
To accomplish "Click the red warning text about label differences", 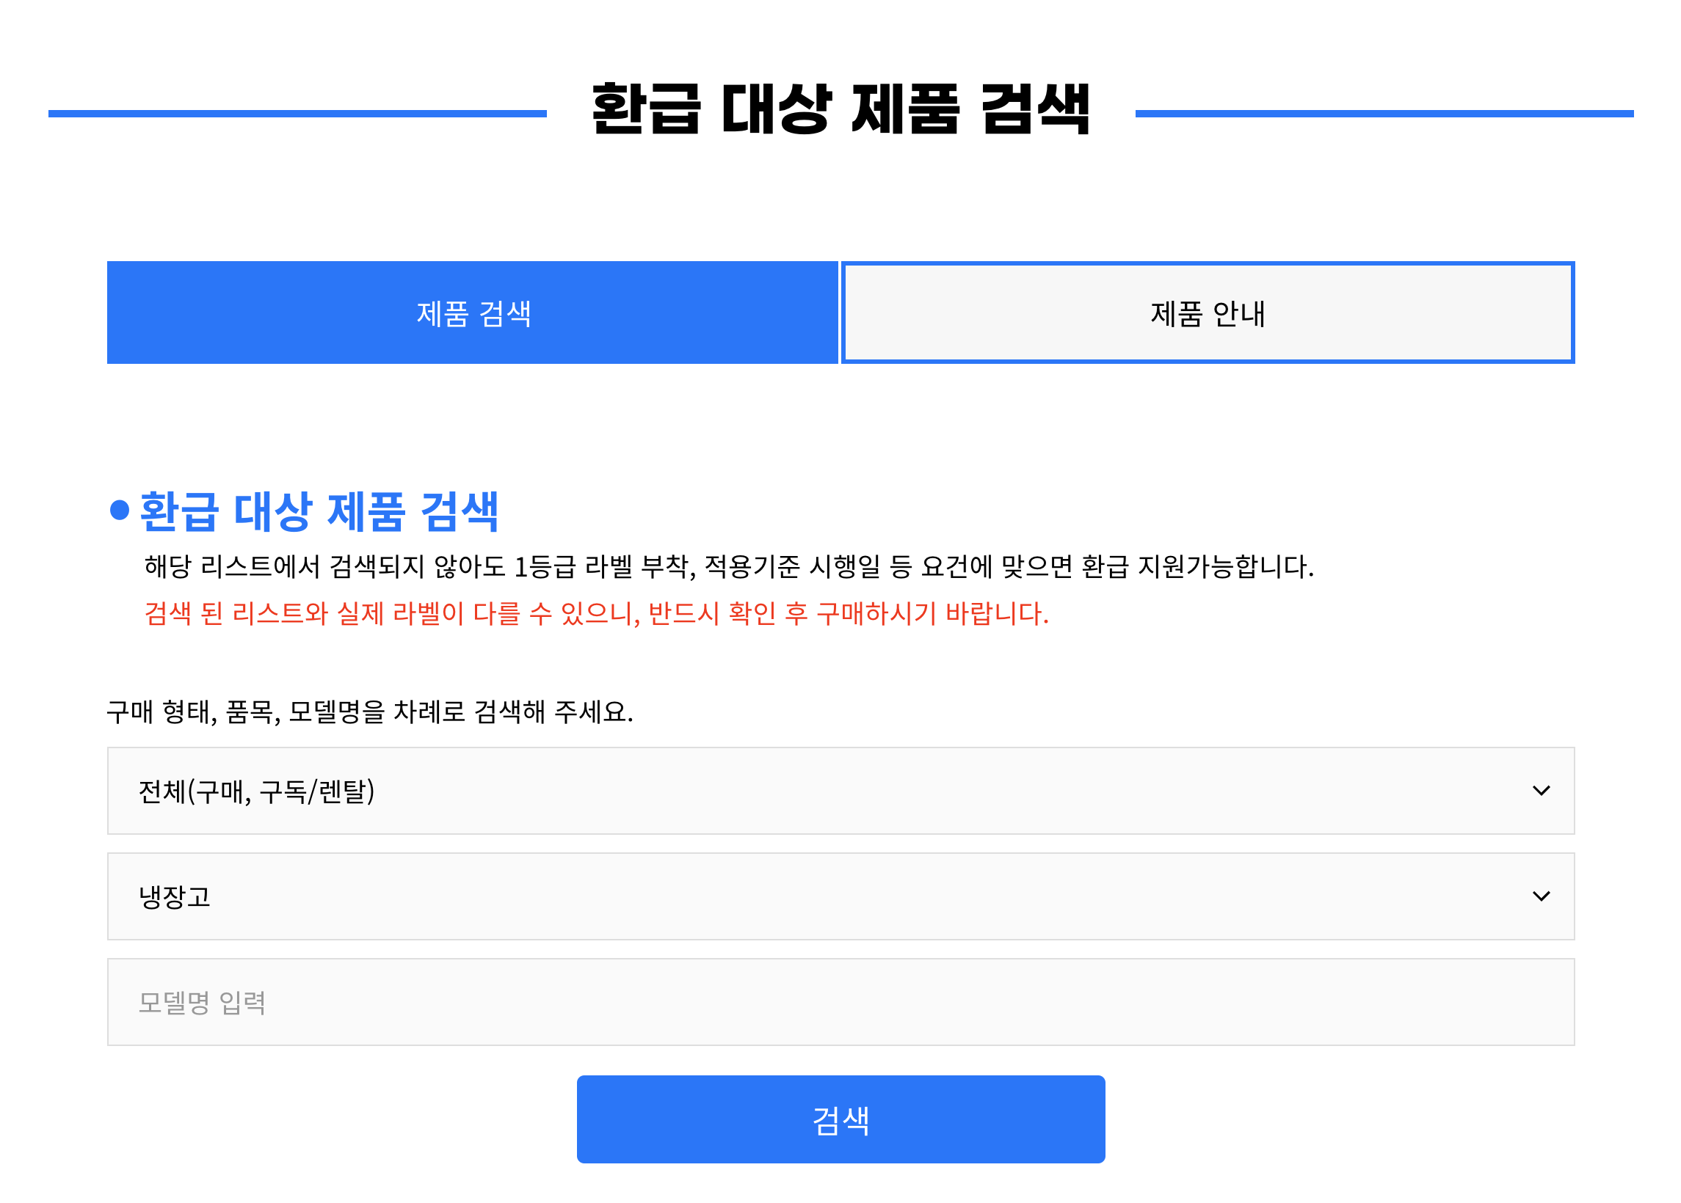I will tap(596, 613).
